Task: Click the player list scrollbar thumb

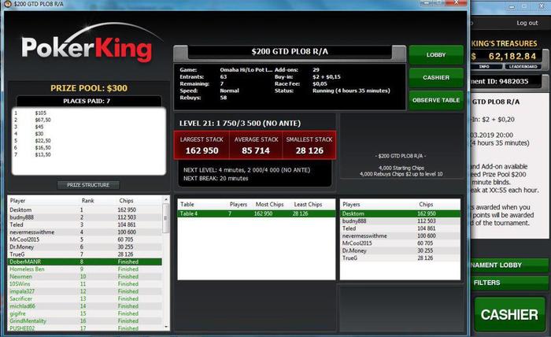Action: click(166, 218)
